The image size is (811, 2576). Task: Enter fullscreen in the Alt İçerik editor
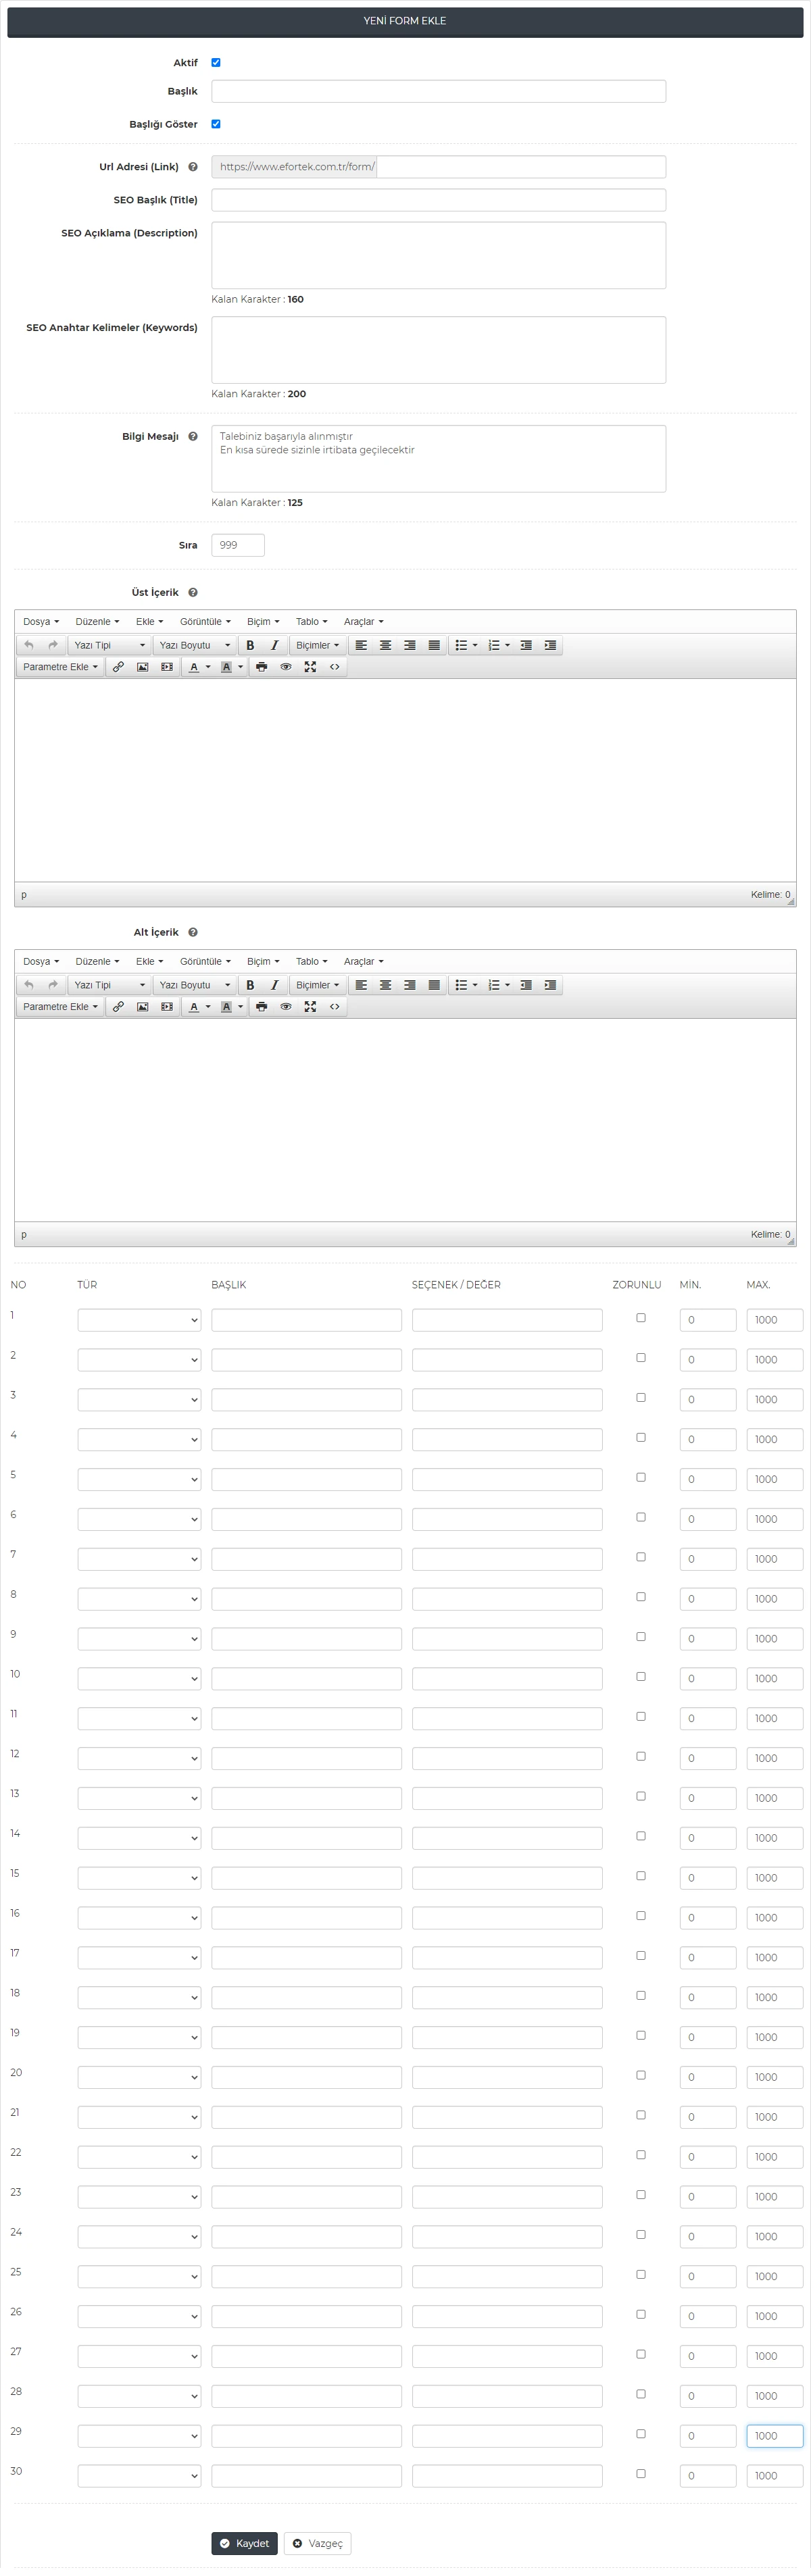[x=310, y=1007]
